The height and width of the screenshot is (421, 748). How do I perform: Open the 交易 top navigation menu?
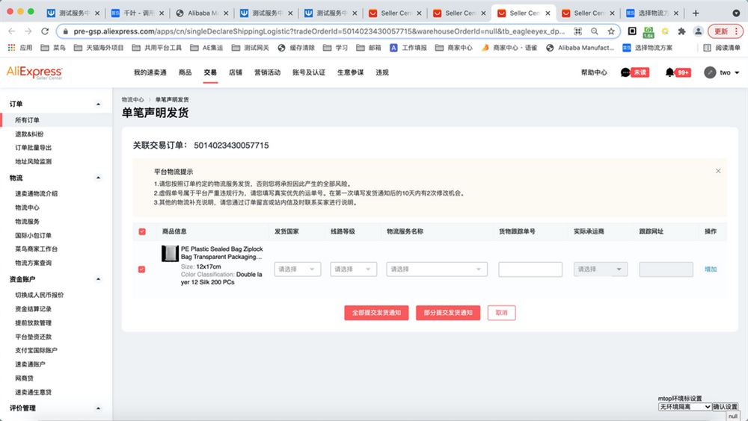pos(210,72)
